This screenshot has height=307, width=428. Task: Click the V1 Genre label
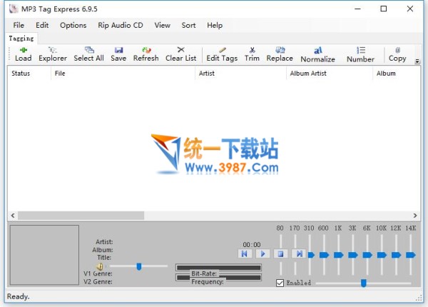click(x=98, y=273)
